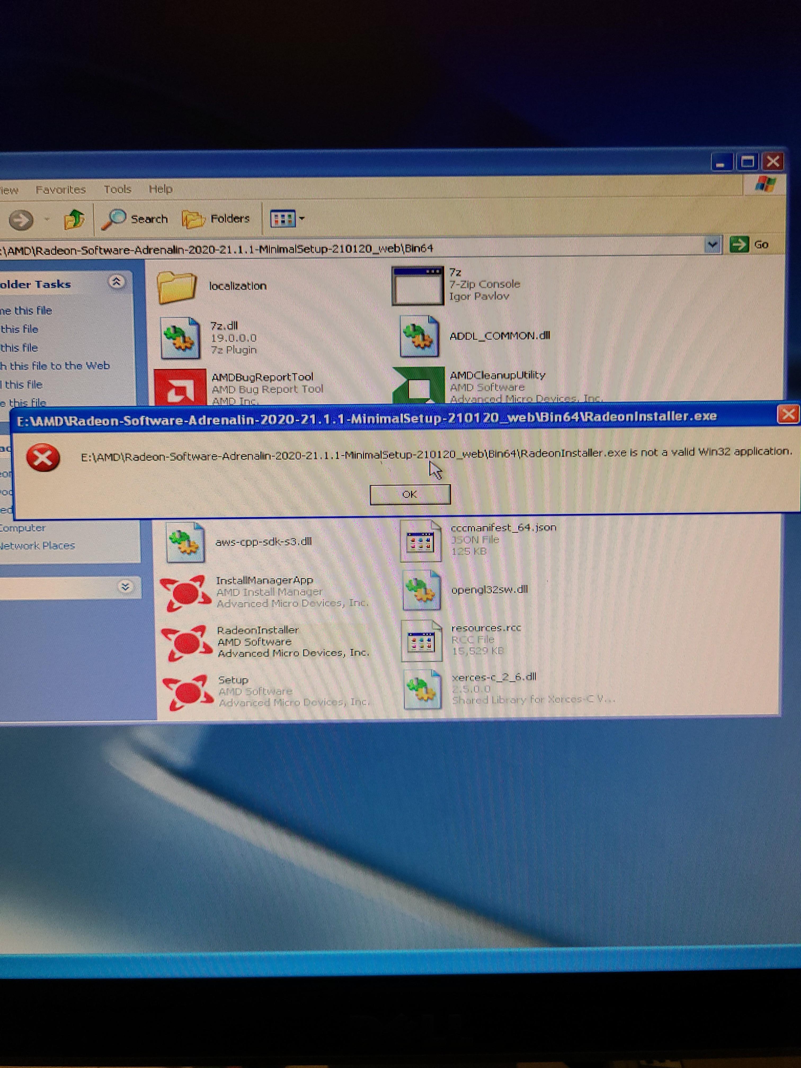
Task: Click the 'localization' folder name text
Action: 238,286
